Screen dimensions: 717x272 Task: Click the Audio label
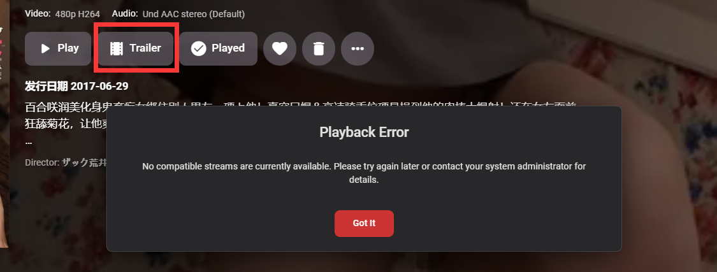click(x=125, y=14)
